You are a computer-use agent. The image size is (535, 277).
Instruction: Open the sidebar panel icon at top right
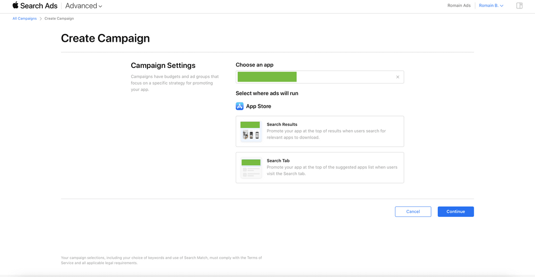click(519, 5)
